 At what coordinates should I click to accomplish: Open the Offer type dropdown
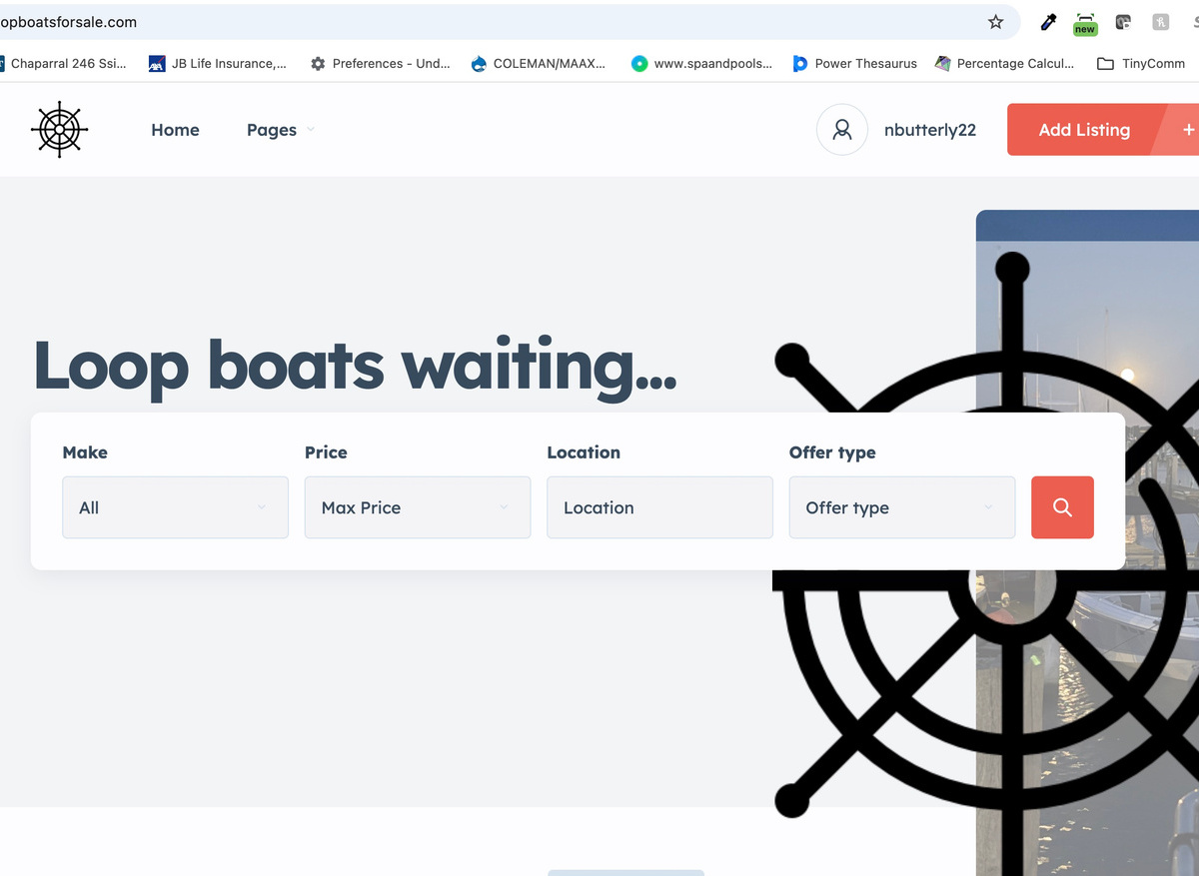[x=902, y=507]
